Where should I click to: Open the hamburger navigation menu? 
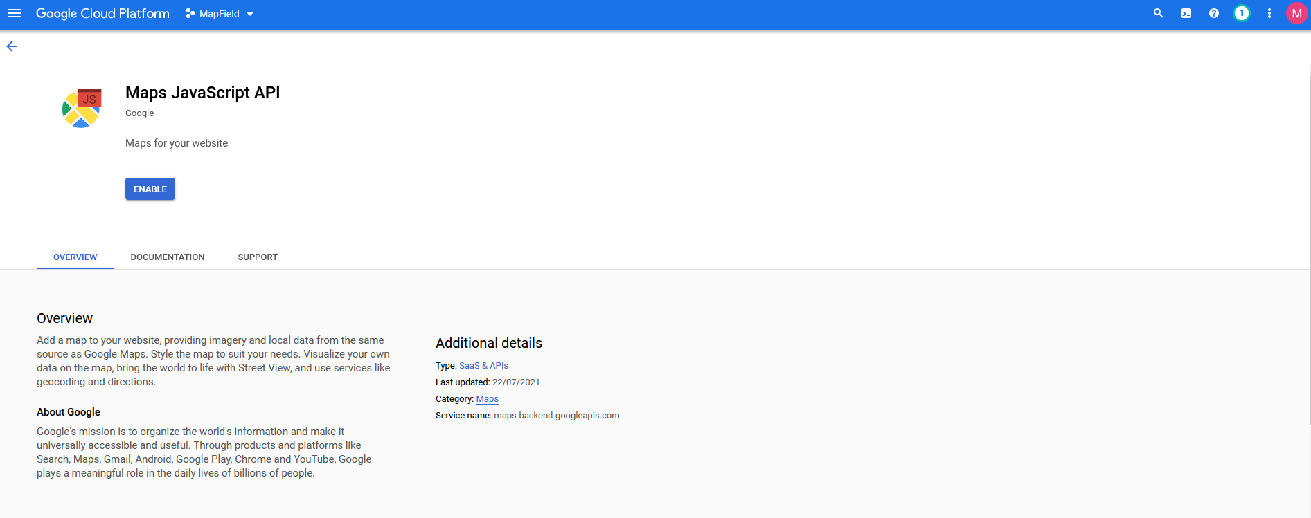click(x=15, y=13)
